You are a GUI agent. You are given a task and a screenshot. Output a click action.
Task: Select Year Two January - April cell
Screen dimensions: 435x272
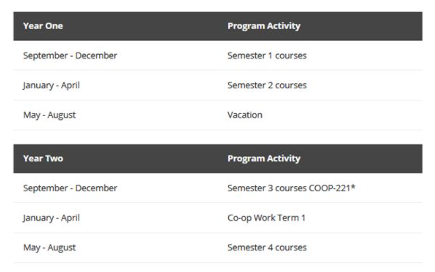[x=51, y=218]
